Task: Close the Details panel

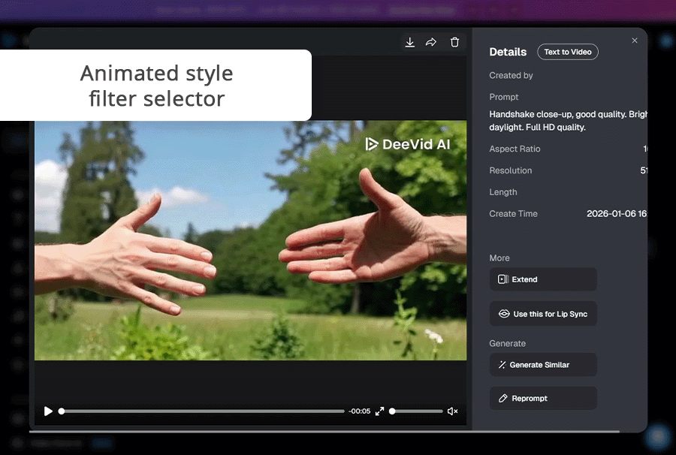Action: [x=635, y=41]
